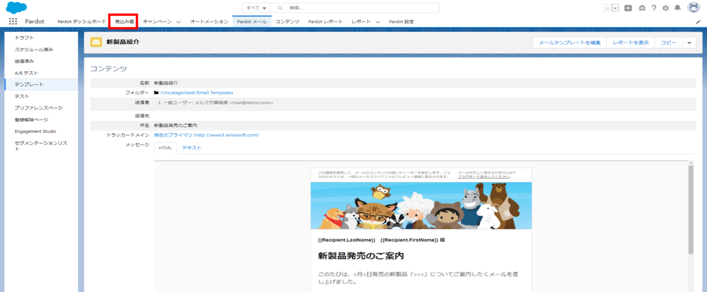Show notifications with the bell icon
Screen dimensions: 707x292
click(x=678, y=8)
